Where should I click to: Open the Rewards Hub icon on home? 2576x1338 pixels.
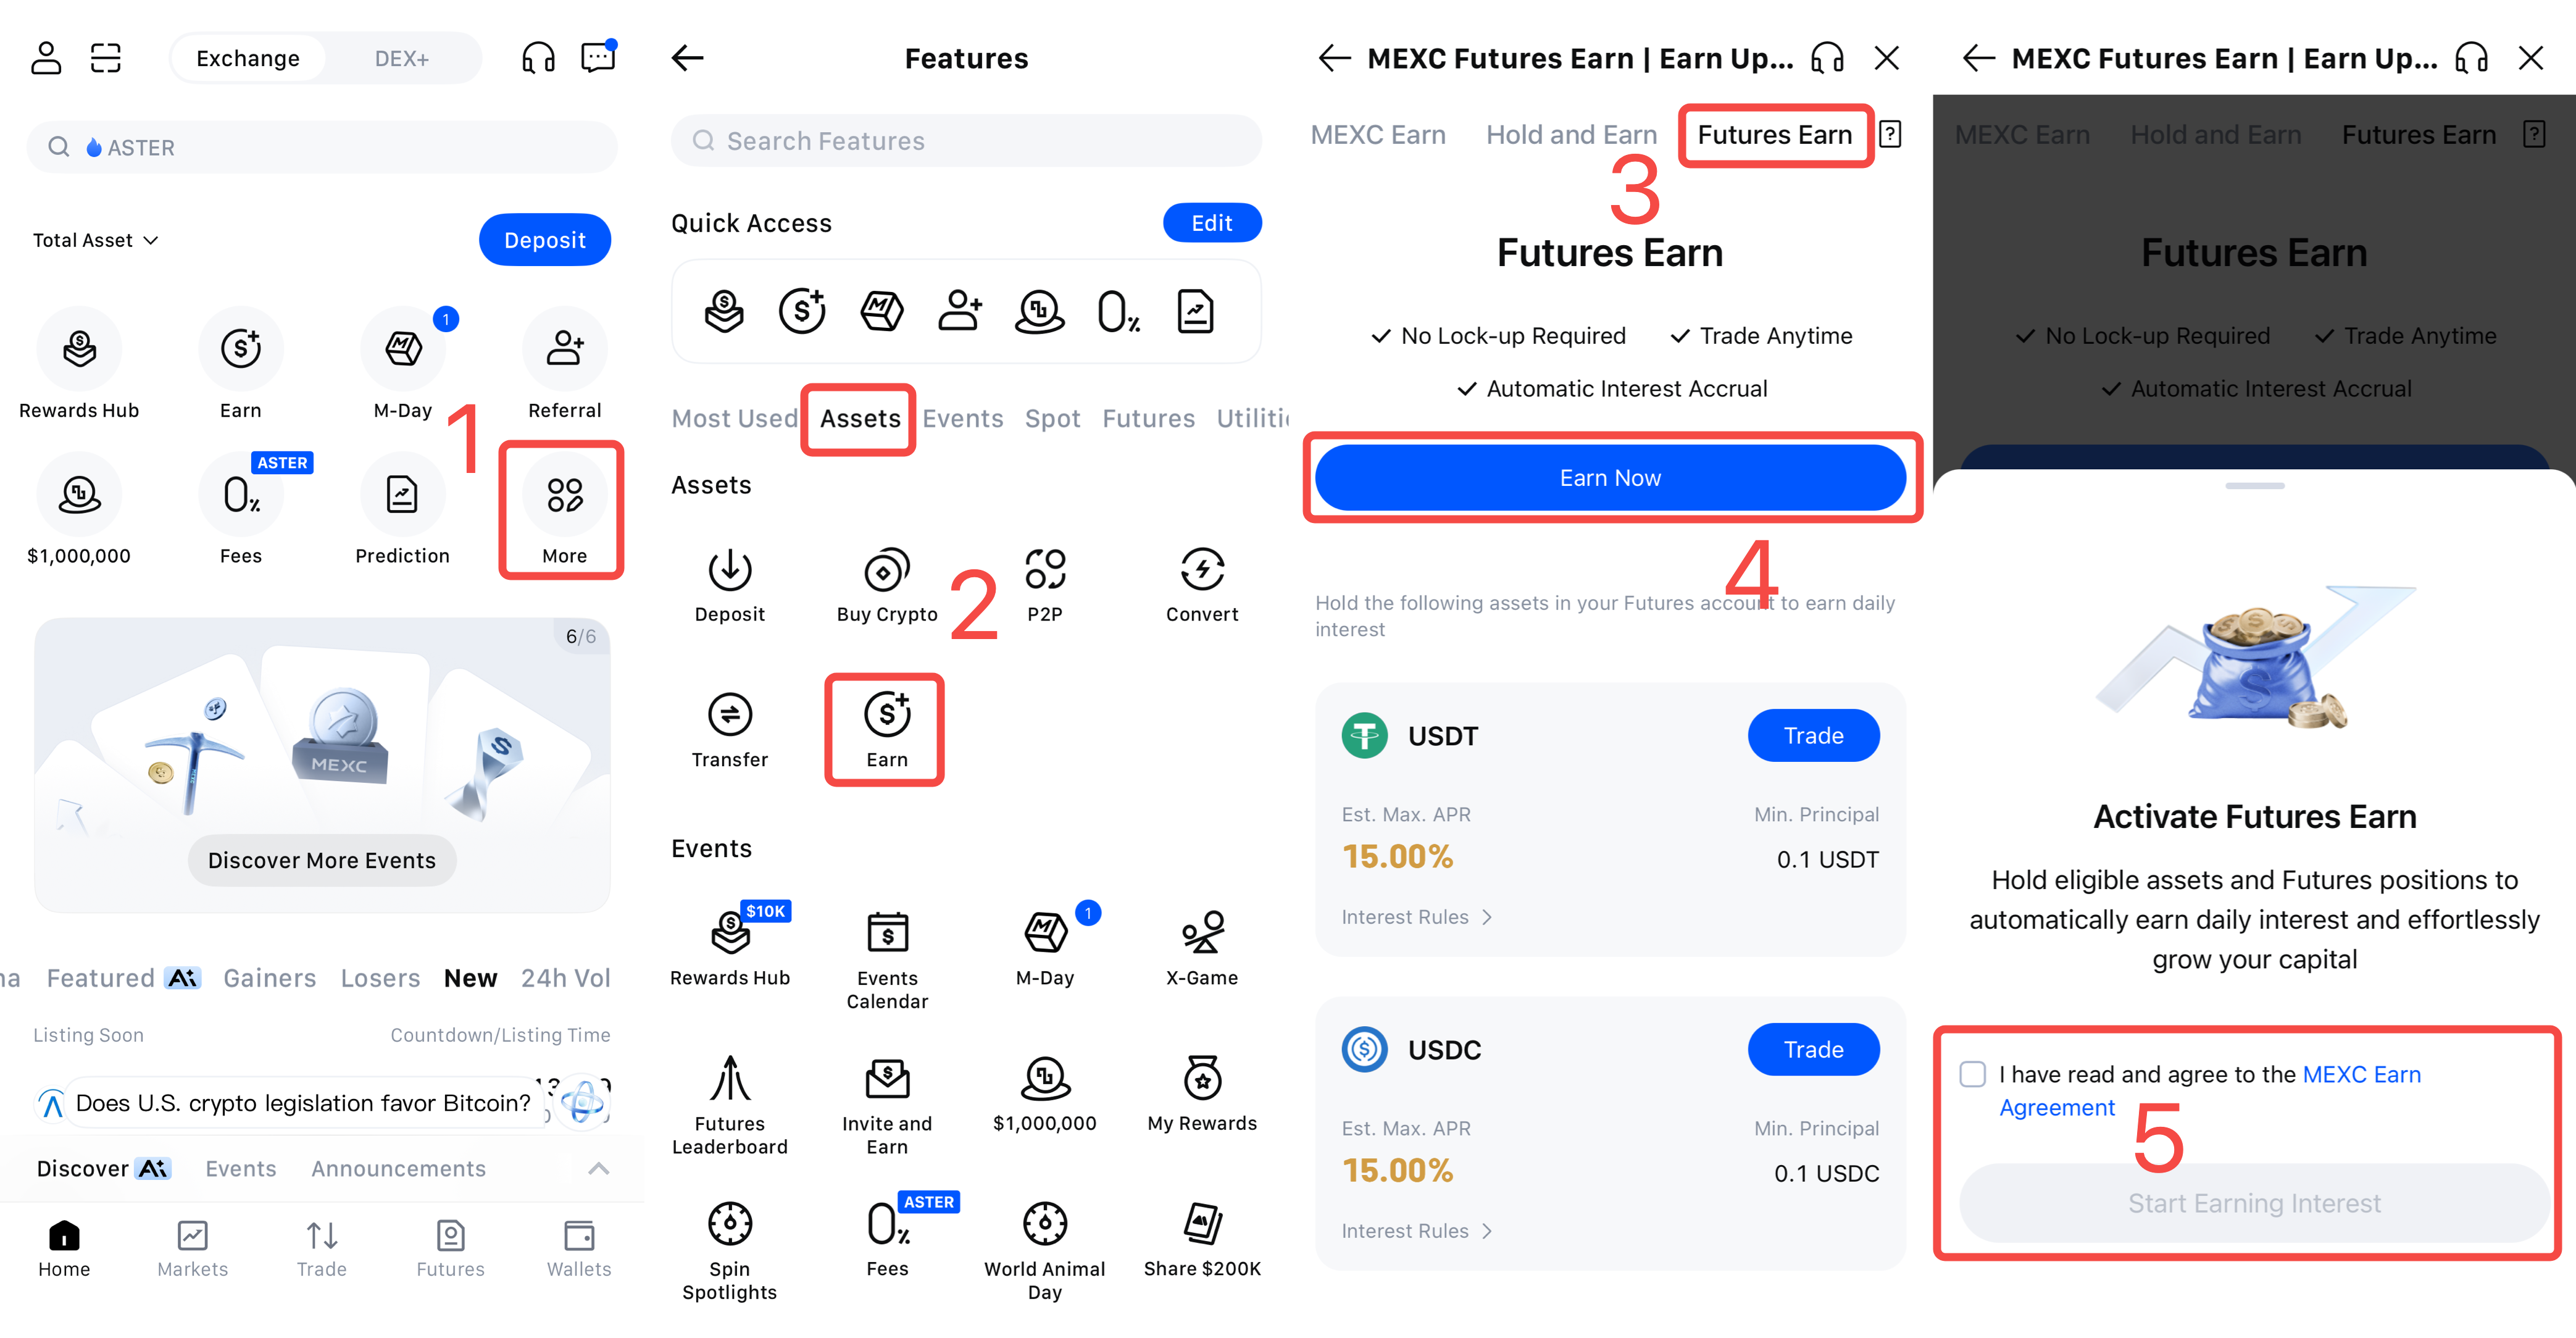click(79, 350)
